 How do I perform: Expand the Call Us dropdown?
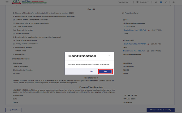click(124, 2)
